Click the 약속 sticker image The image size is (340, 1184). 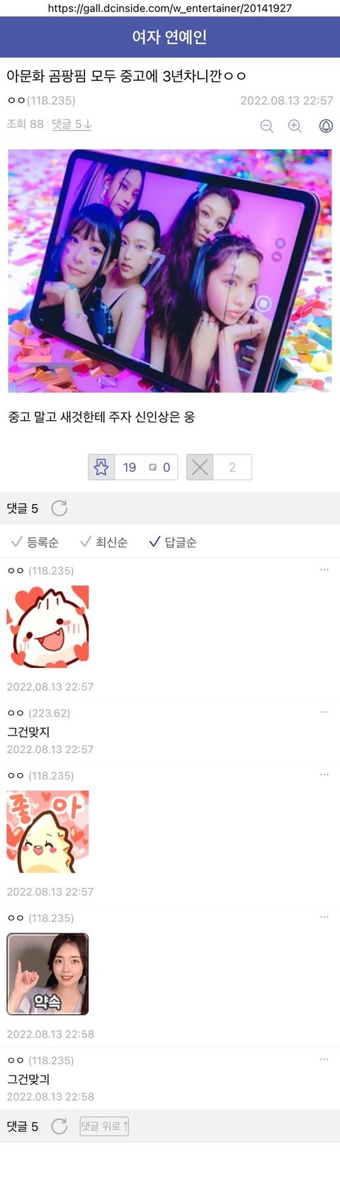[x=47, y=974]
